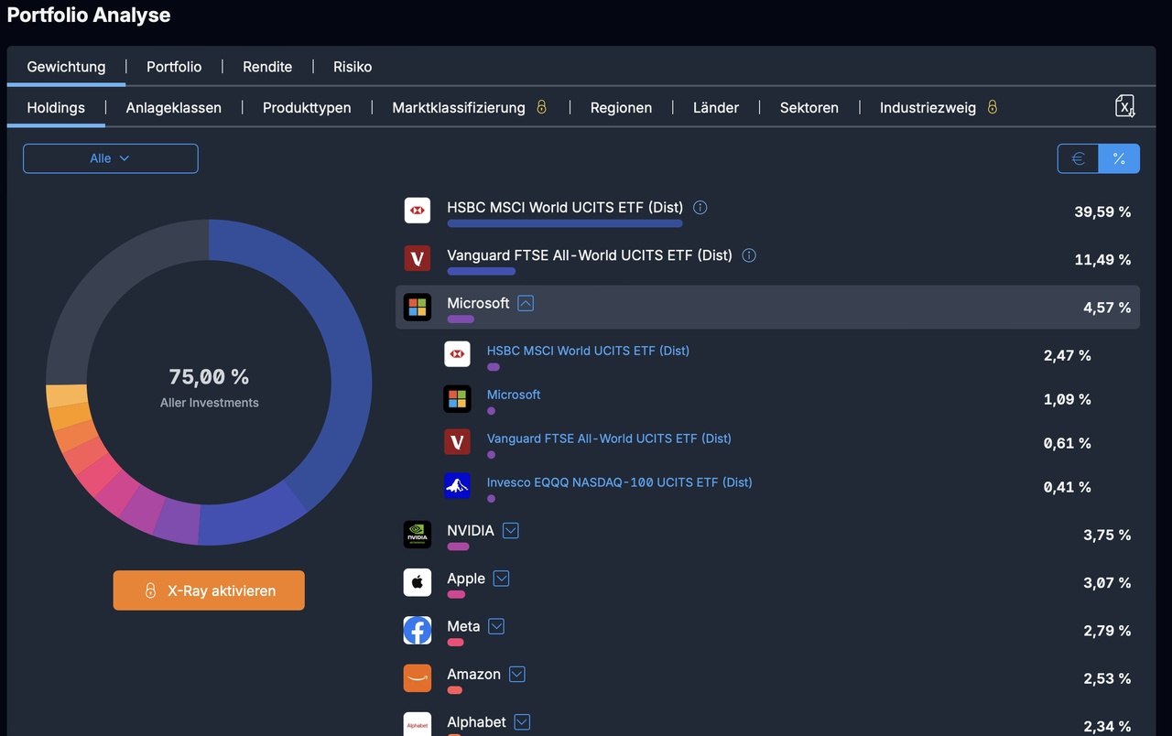The height and width of the screenshot is (736, 1172).
Task: Open the Marktklassifizierung sub-tab
Action: tap(459, 107)
